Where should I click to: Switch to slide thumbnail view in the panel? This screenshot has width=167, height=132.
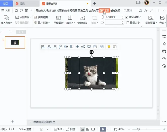pyautogui.click(x=21, y=32)
